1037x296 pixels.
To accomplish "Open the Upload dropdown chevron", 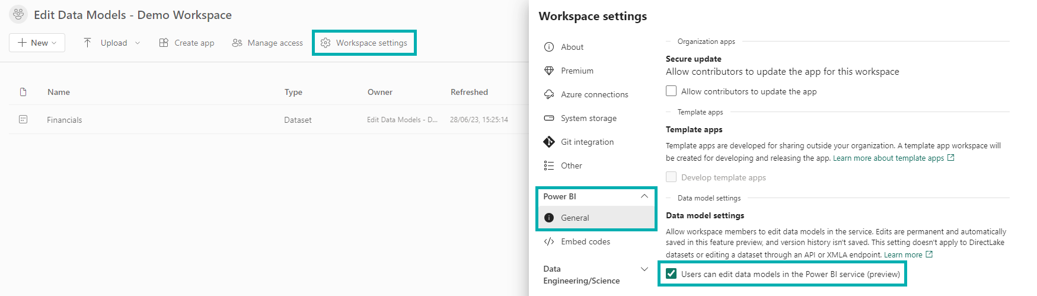I will (138, 43).
